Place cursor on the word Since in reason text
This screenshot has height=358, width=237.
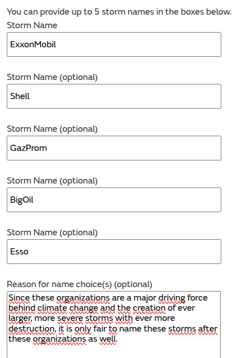click(x=19, y=298)
